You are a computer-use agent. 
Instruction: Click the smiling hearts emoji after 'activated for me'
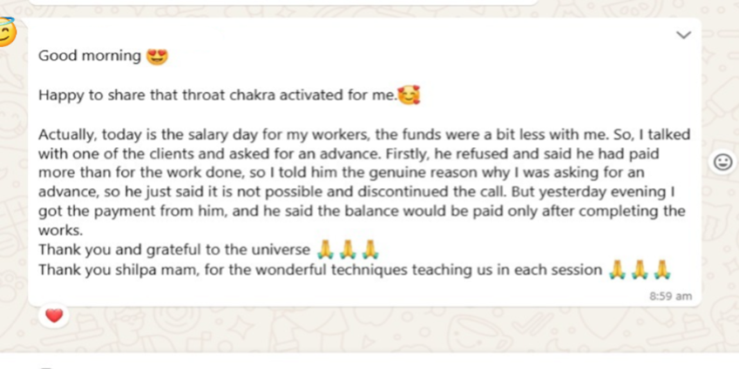409,95
